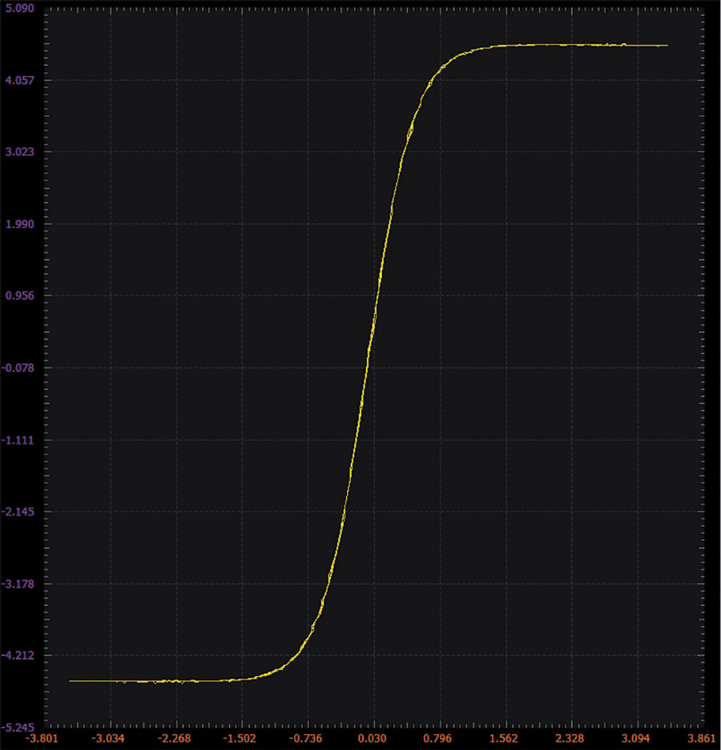Select the 4.057 y-axis value label
This screenshot has width=721, height=750.
[x=20, y=80]
